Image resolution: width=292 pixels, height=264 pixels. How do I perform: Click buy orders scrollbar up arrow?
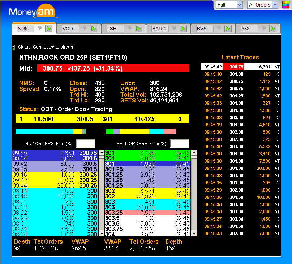click(102, 152)
